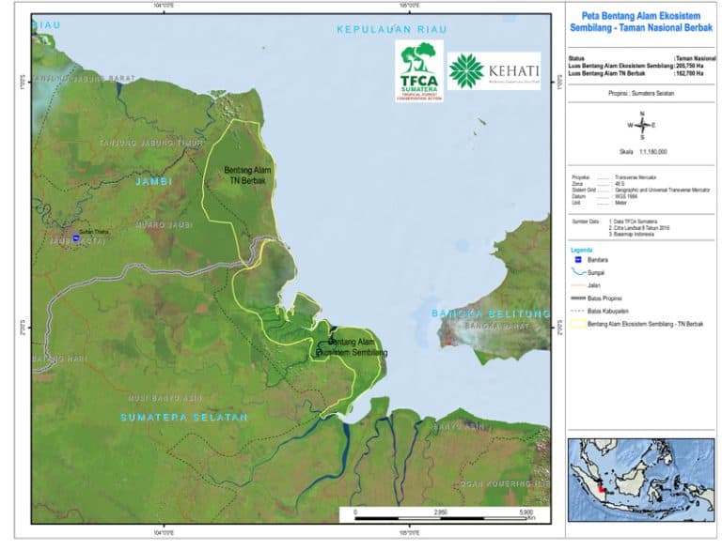722x550 pixels.
Task: Click the KEPULAUAN RIAU label
Action: (x=391, y=31)
